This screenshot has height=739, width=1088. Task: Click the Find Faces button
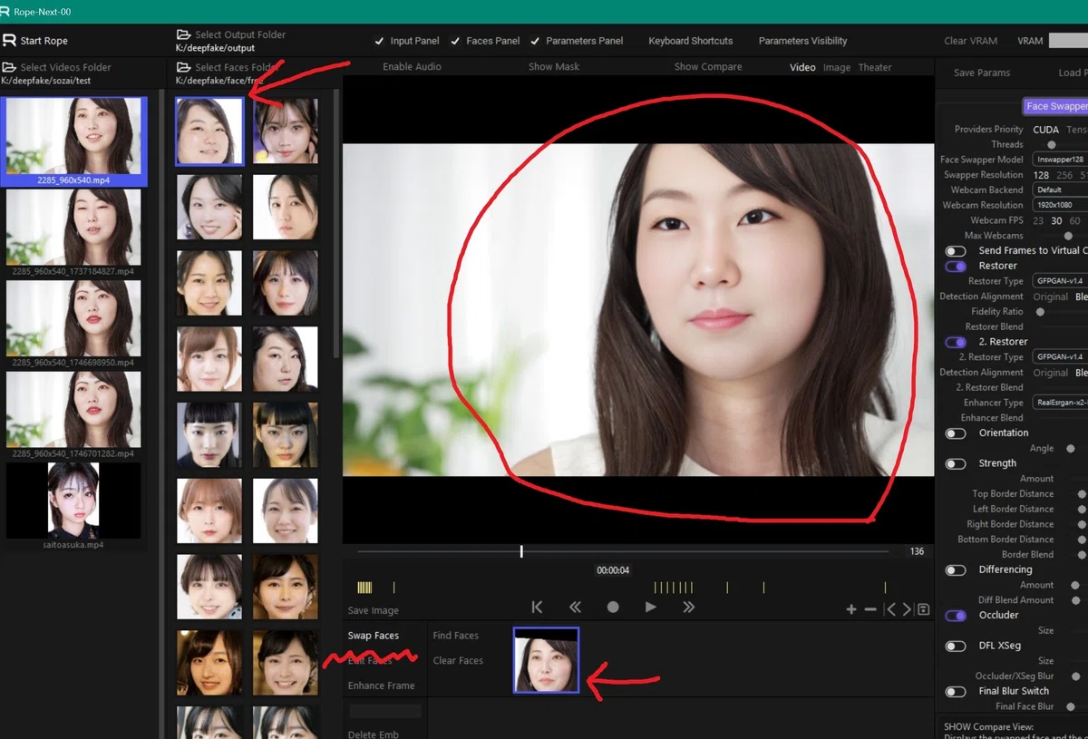click(456, 636)
